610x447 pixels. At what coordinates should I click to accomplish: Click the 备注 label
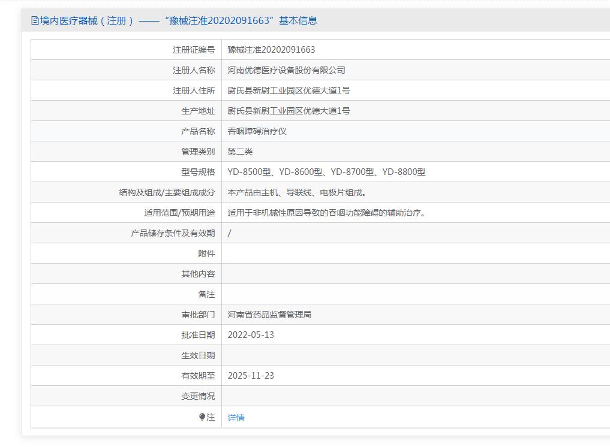point(206,295)
